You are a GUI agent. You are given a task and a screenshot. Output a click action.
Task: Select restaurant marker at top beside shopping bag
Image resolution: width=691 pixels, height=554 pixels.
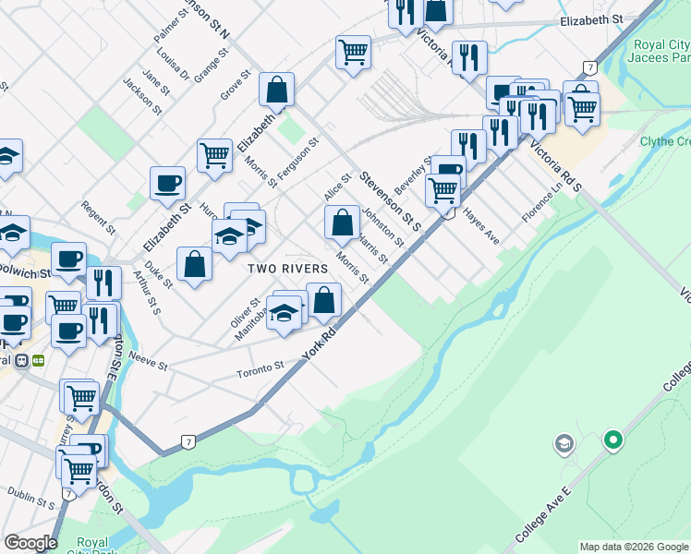pyautogui.click(x=406, y=14)
